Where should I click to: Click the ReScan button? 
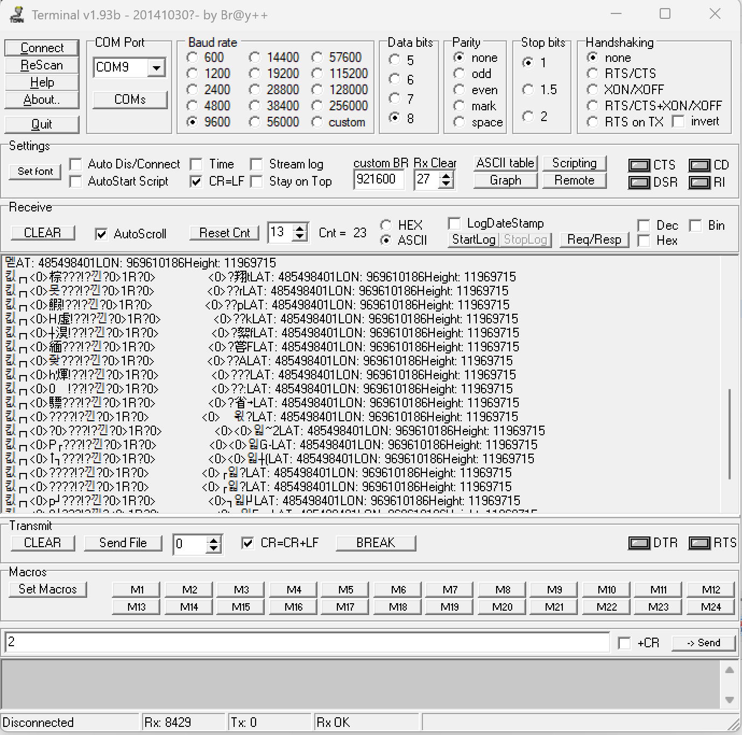42,65
